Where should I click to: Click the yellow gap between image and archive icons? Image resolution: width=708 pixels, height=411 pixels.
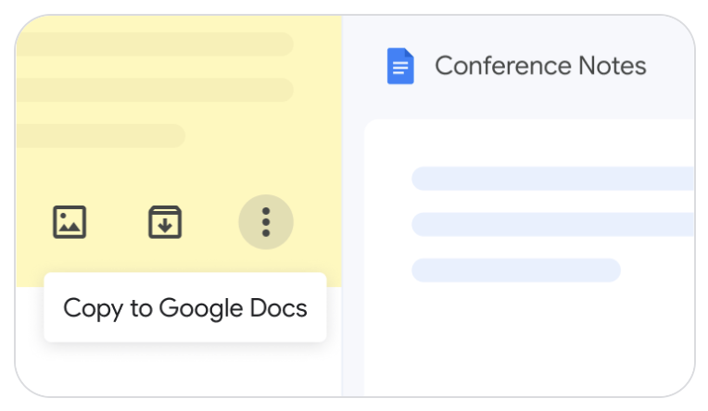(118, 222)
